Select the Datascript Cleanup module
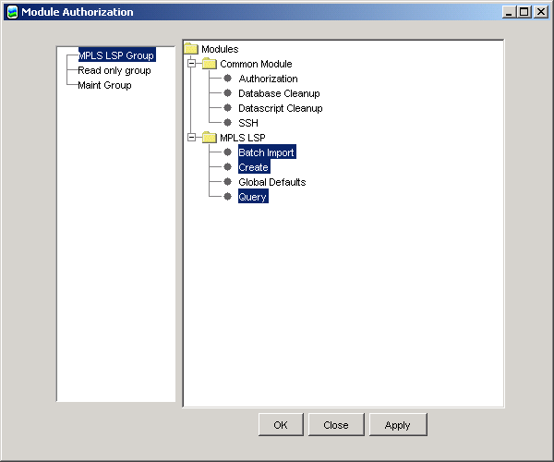Image resolution: width=554 pixels, height=462 pixels. [x=281, y=108]
